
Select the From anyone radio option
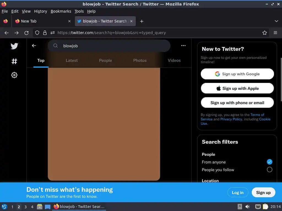(x=269, y=162)
